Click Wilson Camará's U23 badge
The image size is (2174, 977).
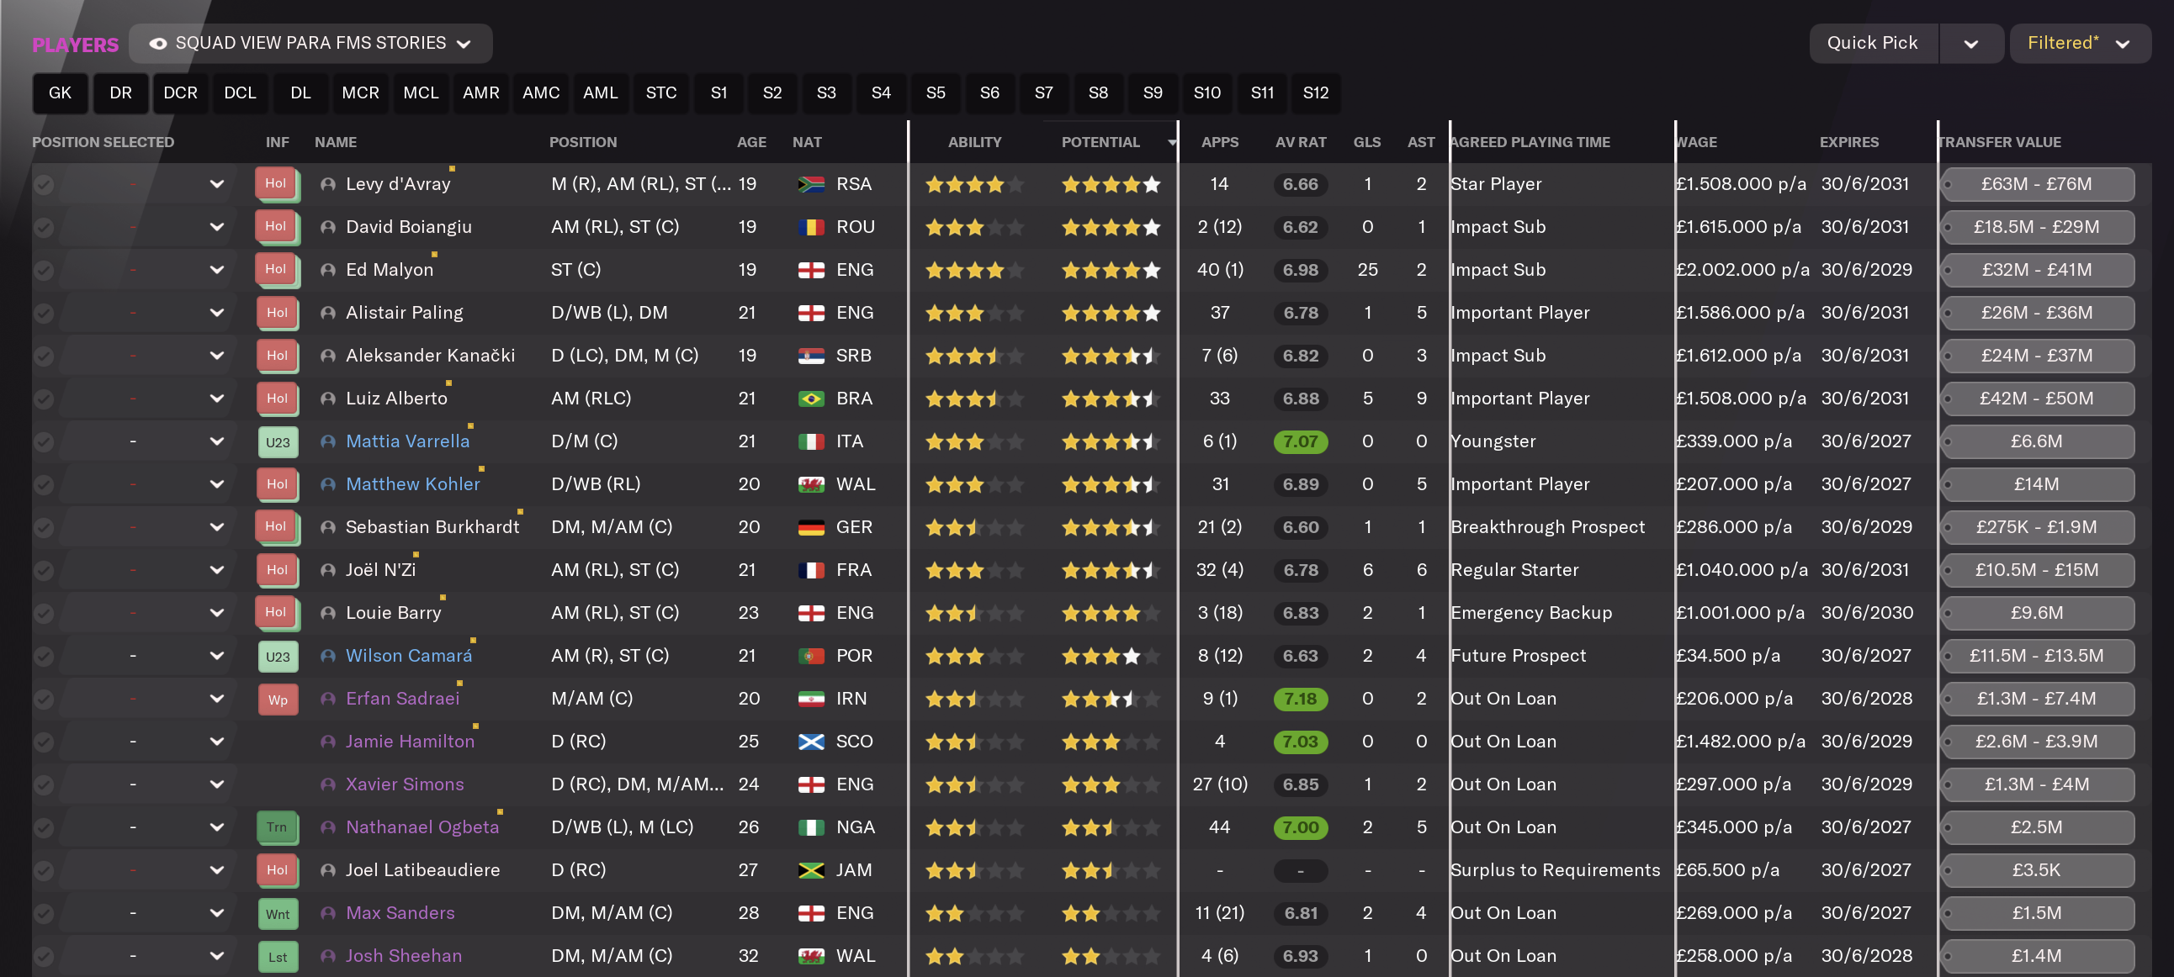278,656
